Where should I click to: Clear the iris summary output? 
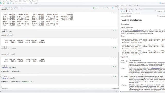[x=115, y=13]
